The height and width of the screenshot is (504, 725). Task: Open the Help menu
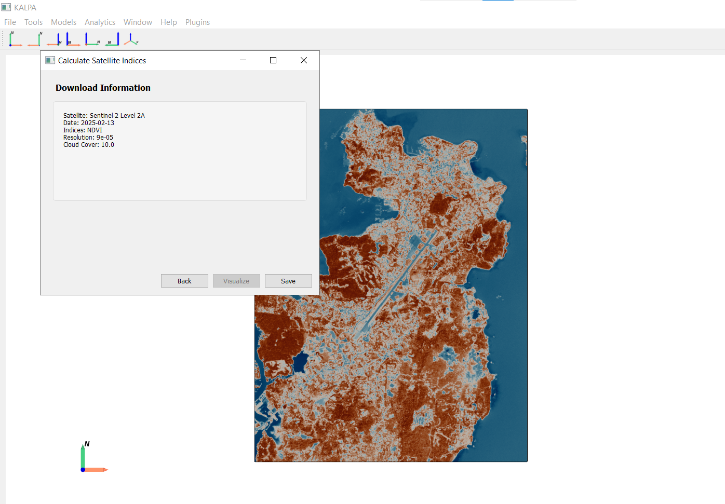click(168, 22)
